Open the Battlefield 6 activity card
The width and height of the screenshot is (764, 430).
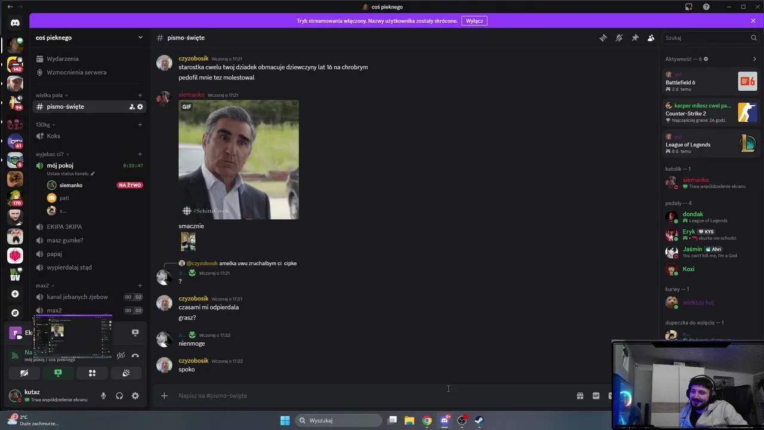(711, 81)
